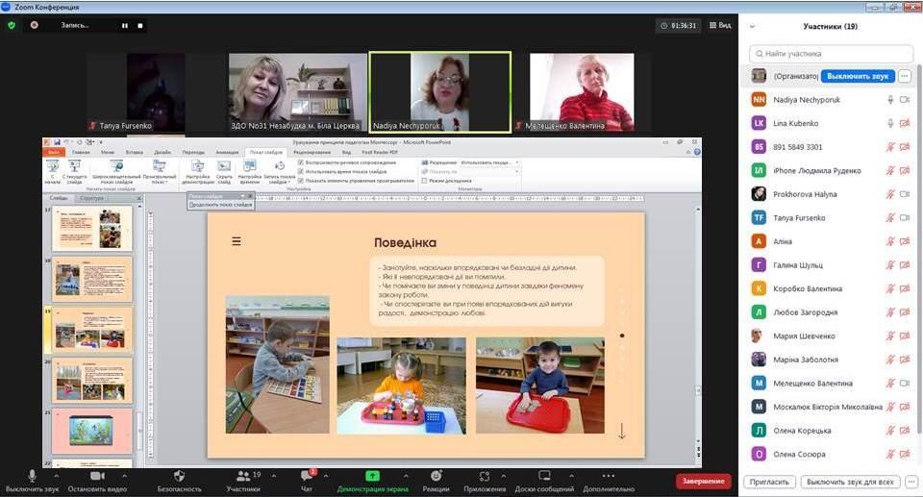Open Whiteboards icon in Zoom toolbar

(544, 476)
